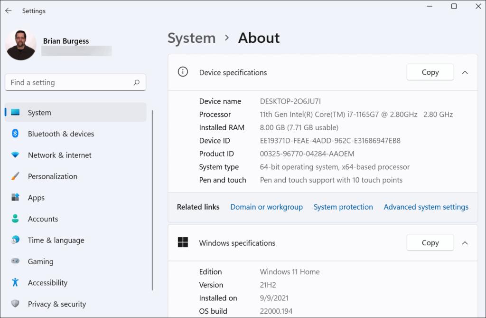This screenshot has height=318, width=486.
Task: Open Personalization using the paintbrush icon
Action: click(x=15, y=176)
